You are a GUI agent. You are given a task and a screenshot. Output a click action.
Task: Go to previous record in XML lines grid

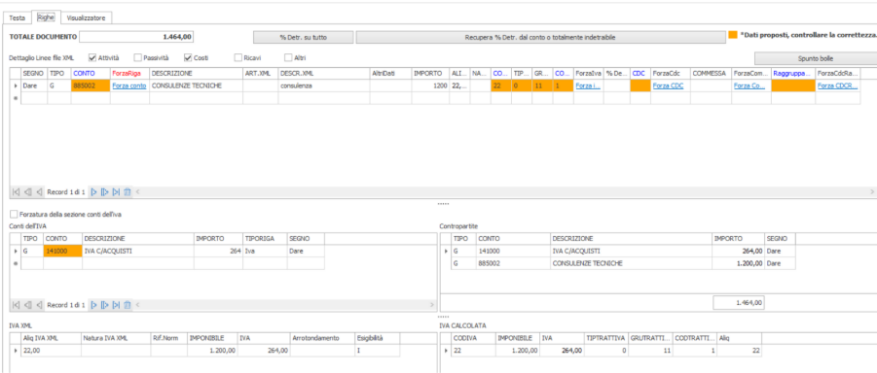(39, 192)
